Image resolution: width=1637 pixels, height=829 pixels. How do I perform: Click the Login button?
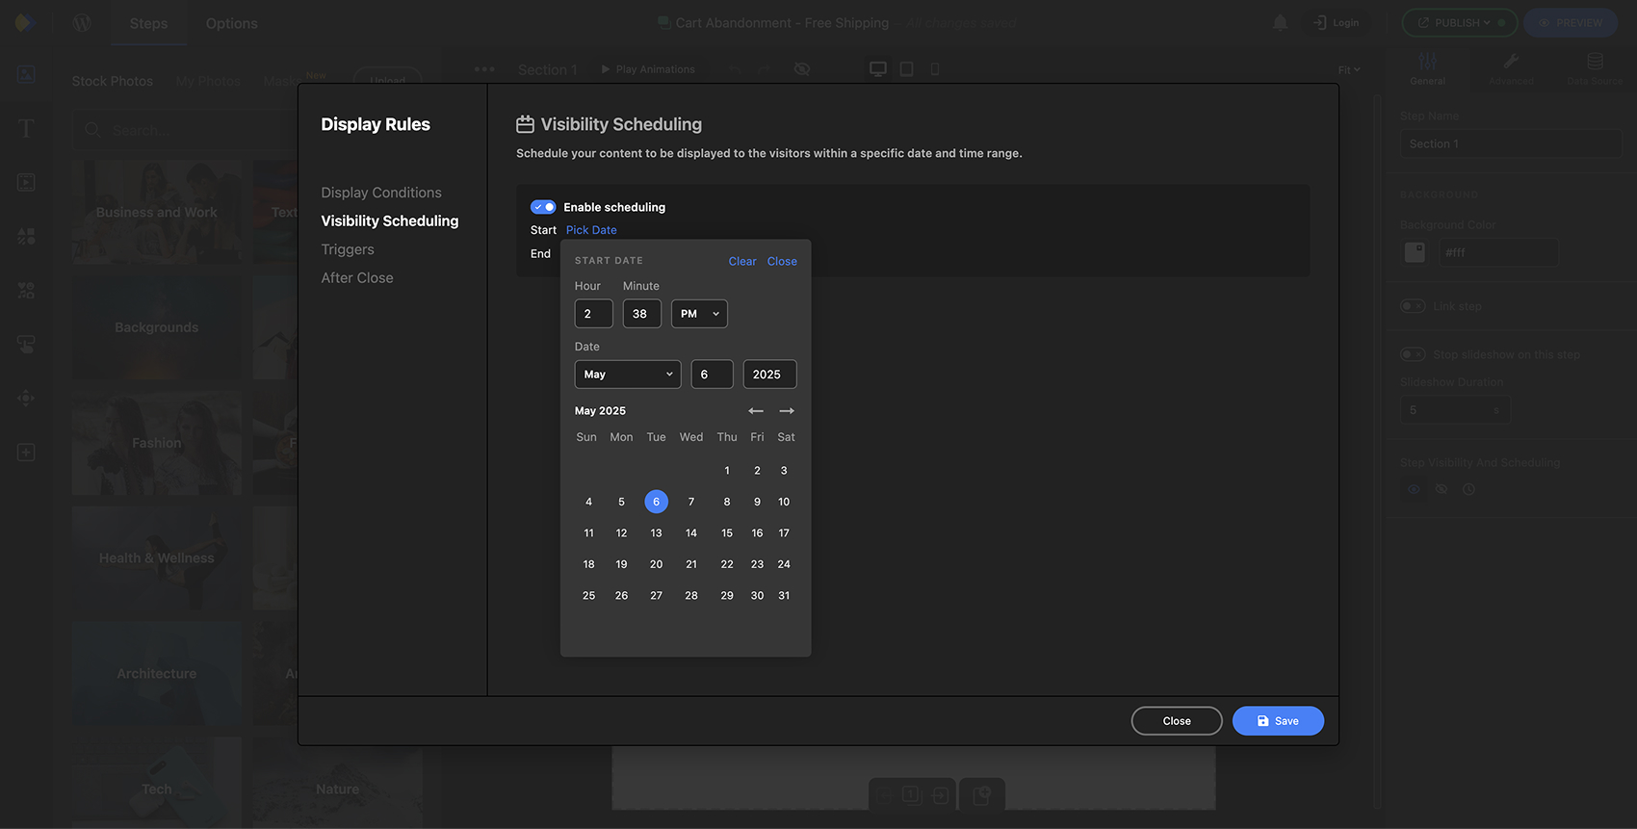1336,23
